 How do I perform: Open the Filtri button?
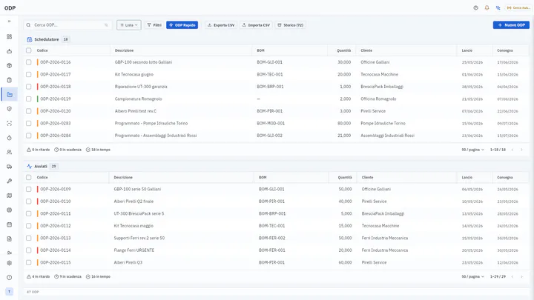click(x=154, y=25)
